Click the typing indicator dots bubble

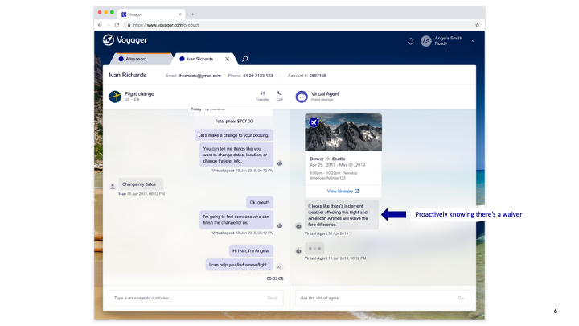coord(314,249)
